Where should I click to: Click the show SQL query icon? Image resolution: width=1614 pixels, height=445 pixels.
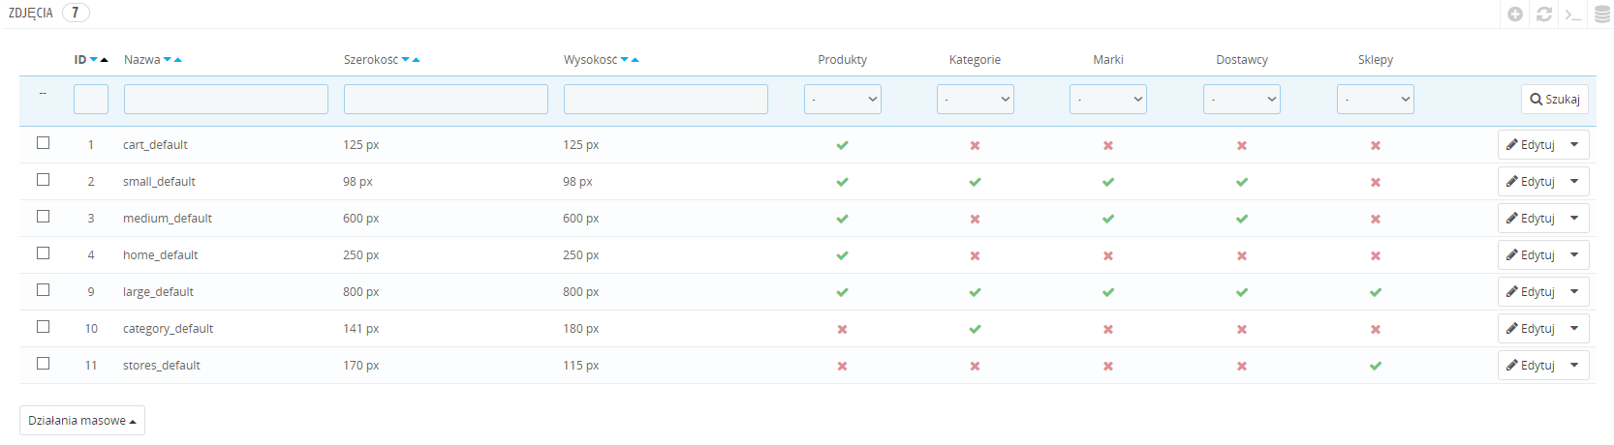point(1573,15)
